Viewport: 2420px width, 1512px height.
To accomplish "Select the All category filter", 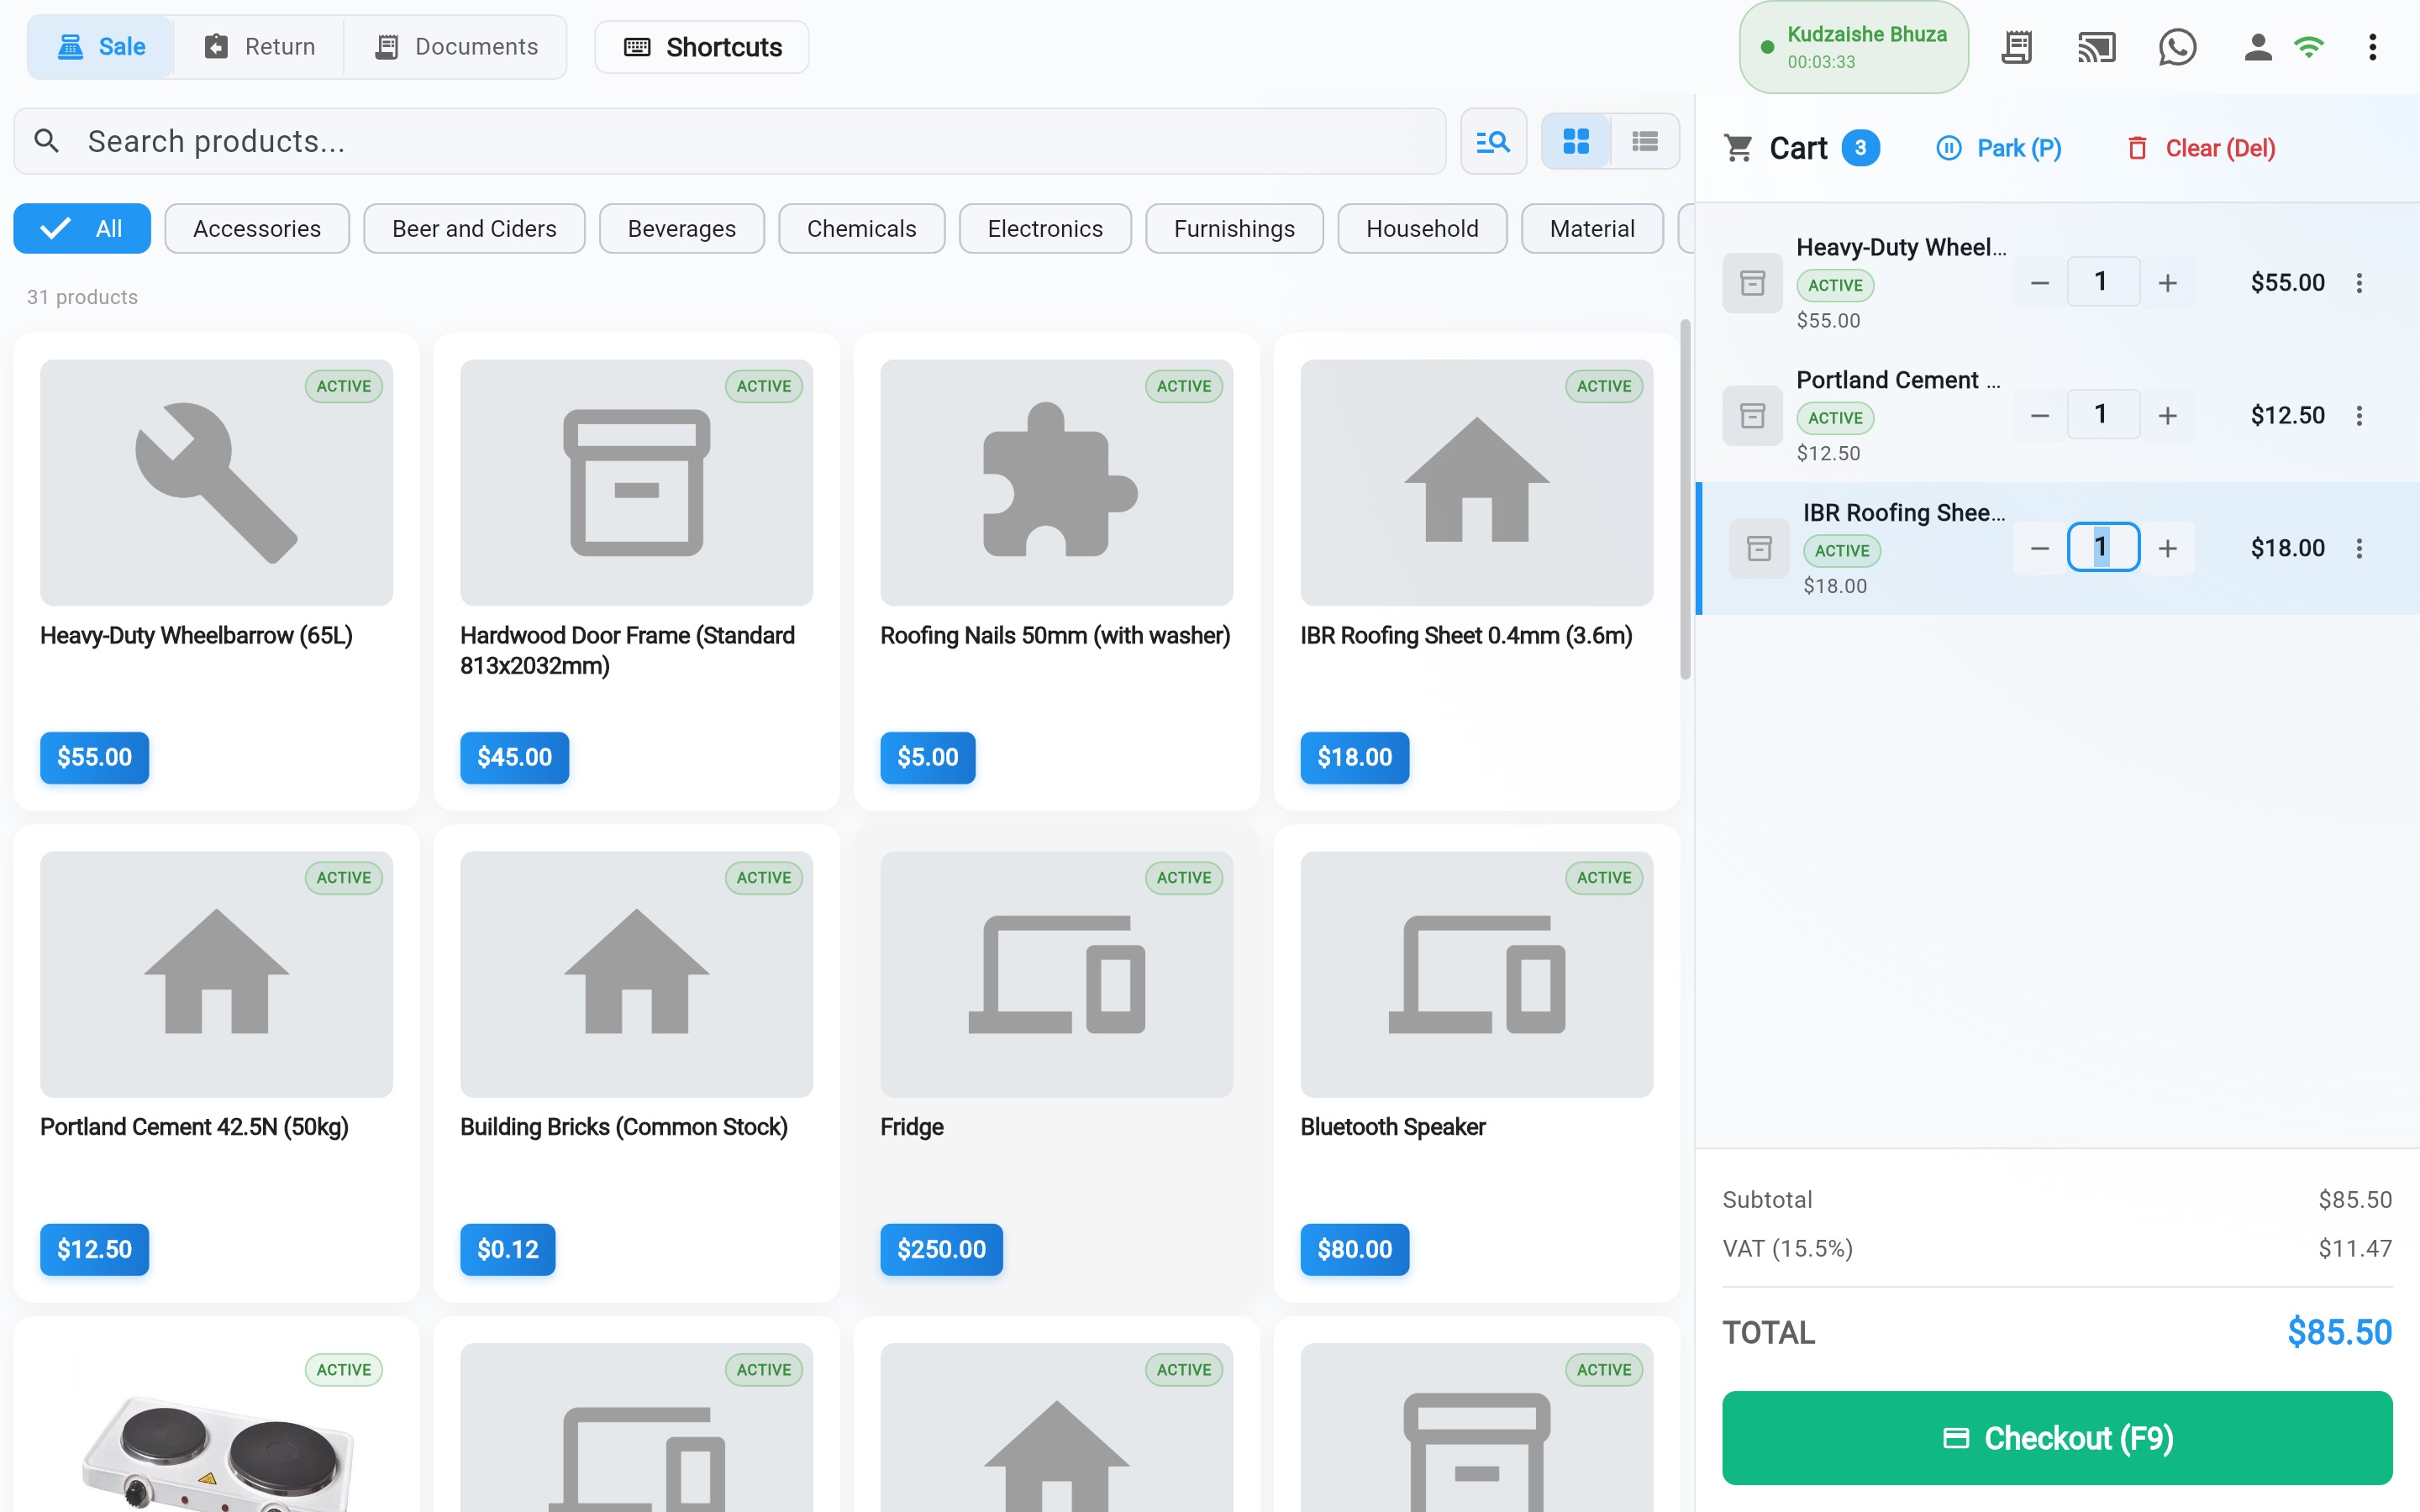I will pyautogui.click(x=82, y=229).
